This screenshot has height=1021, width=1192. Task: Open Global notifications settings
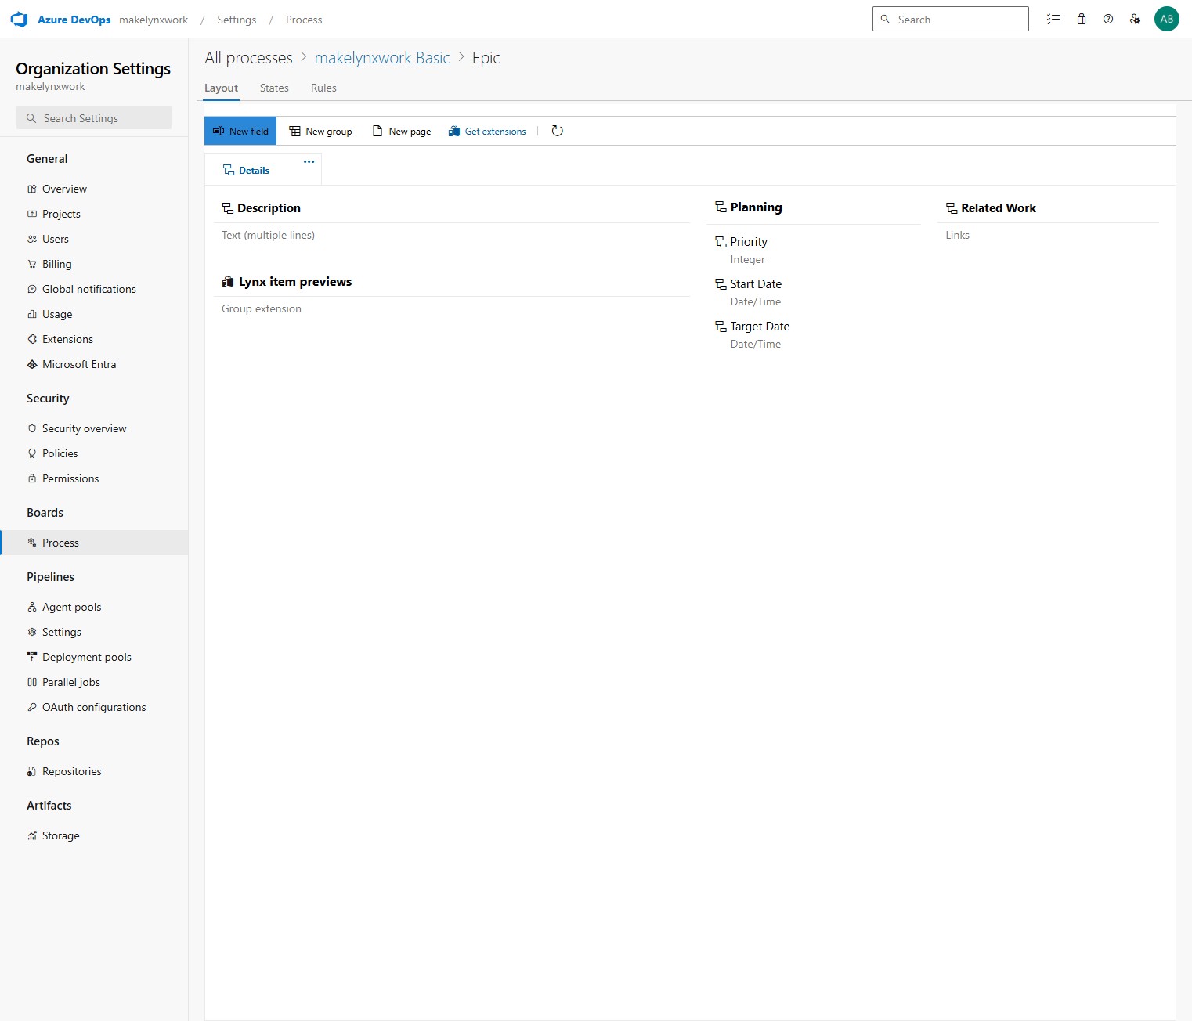click(x=94, y=289)
